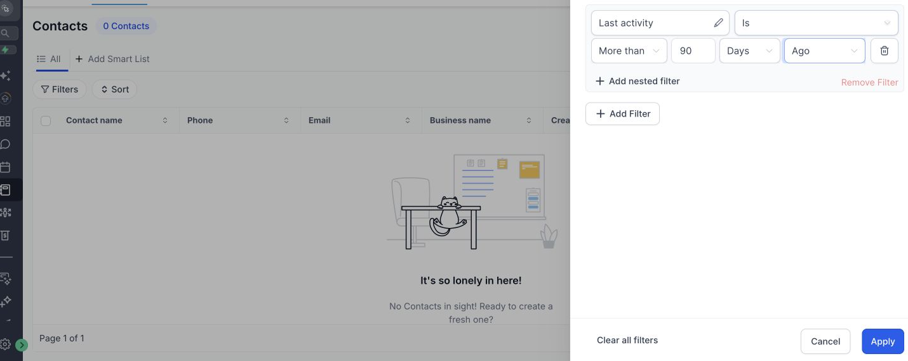Click the 'Page 1 of 1' text
Image resolution: width=908 pixels, height=361 pixels.
point(62,338)
